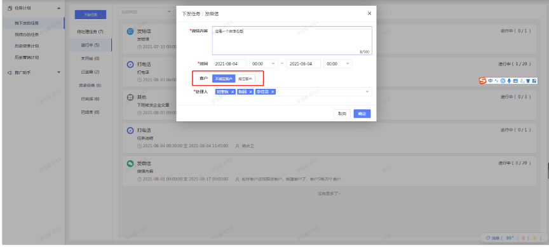Toggle Sogou 中 Chinese input mode
The image size is (549, 247).
491,81
